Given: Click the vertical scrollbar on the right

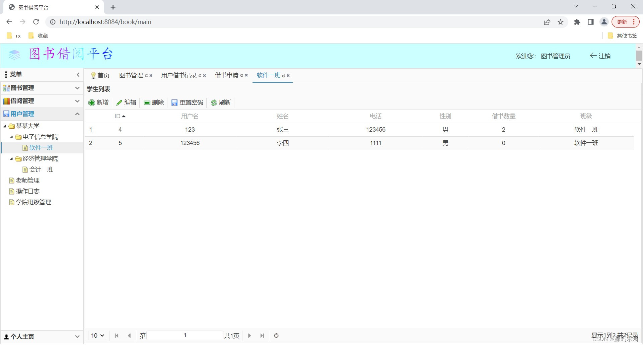Looking at the screenshot, I should coord(639,56).
